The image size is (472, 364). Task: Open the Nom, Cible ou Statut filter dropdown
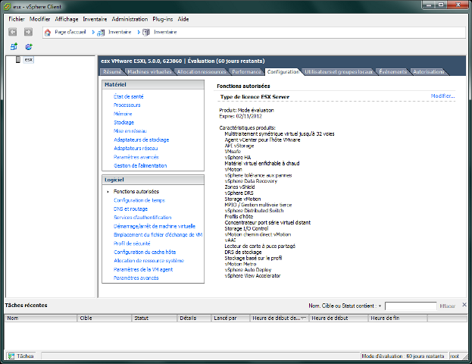click(x=380, y=306)
